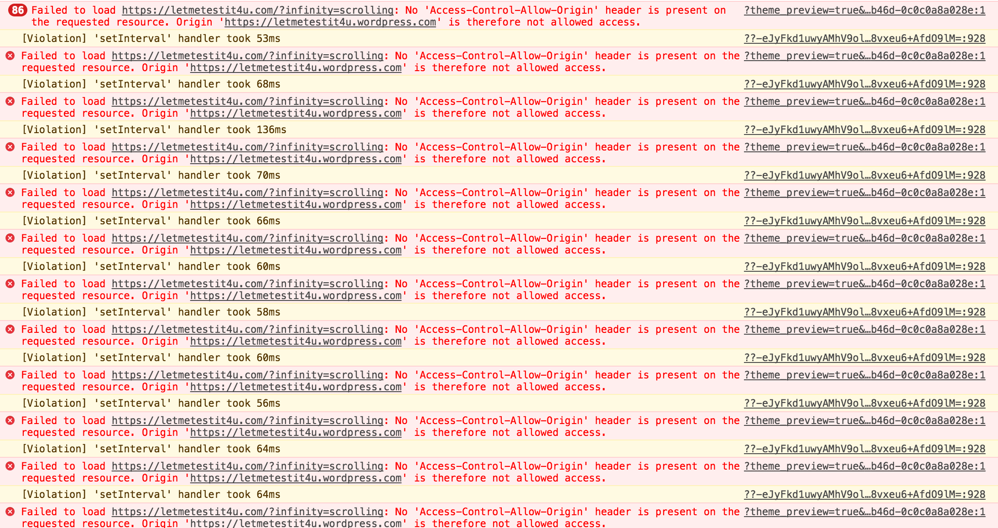Open infinity=scrolling URL below 'took 68ms' violation
Viewport: 998px width, 528px height.
(x=248, y=101)
